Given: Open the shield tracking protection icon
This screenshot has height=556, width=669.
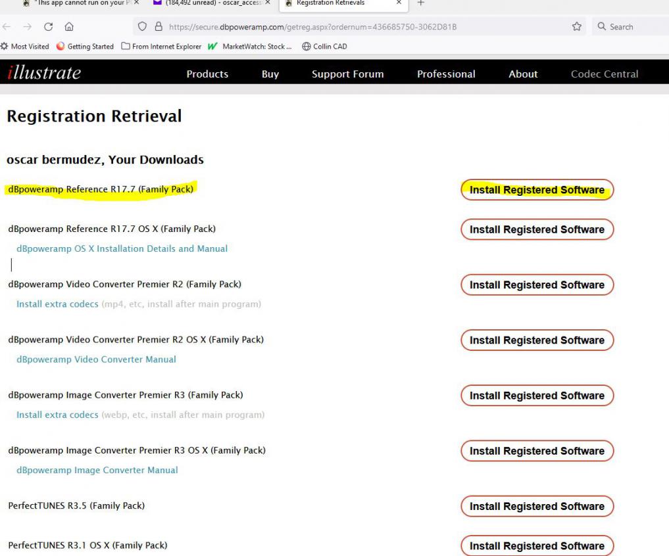Looking at the screenshot, I should [142, 27].
